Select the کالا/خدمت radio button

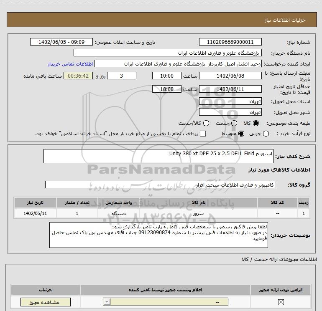(x=206, y=123)
